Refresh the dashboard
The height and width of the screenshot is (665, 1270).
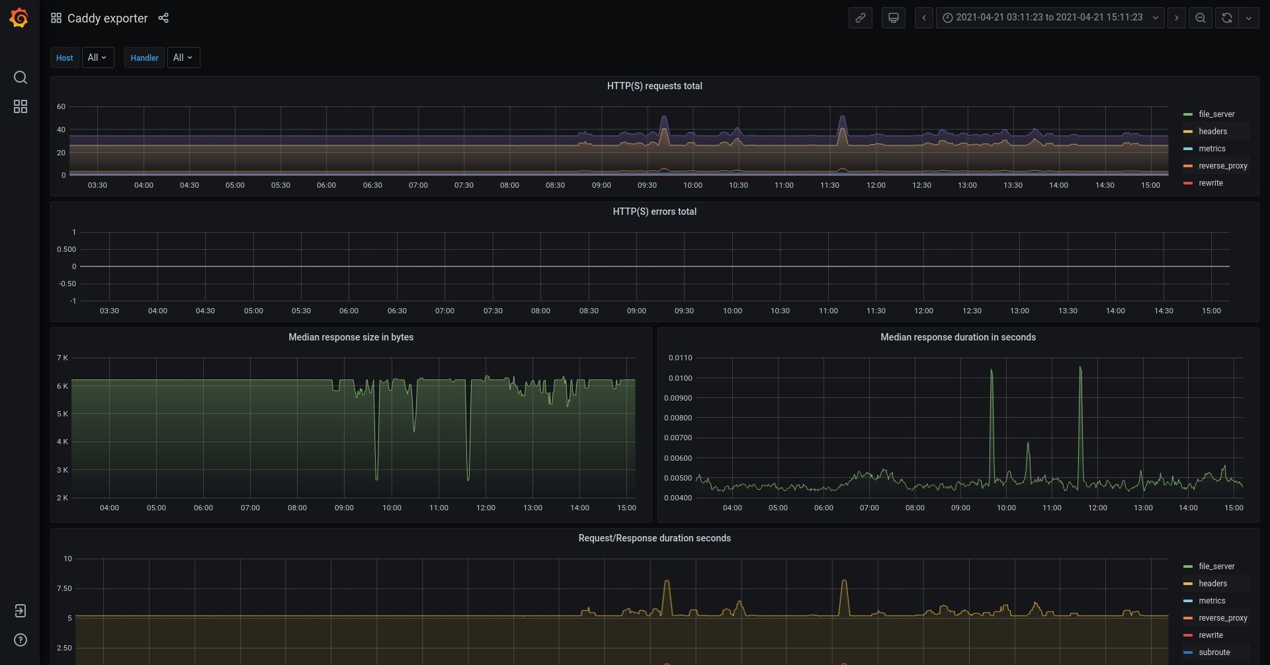(1227, 18)
